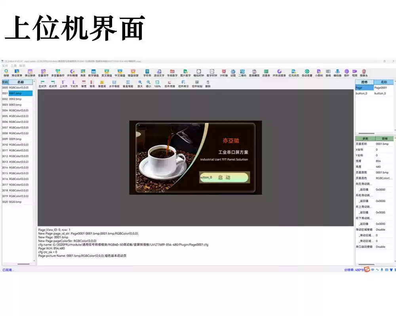The height and width of the screenshot is (316, 396).
Task: Click 控件拷贝 copy control
Action: coord(183,84)
